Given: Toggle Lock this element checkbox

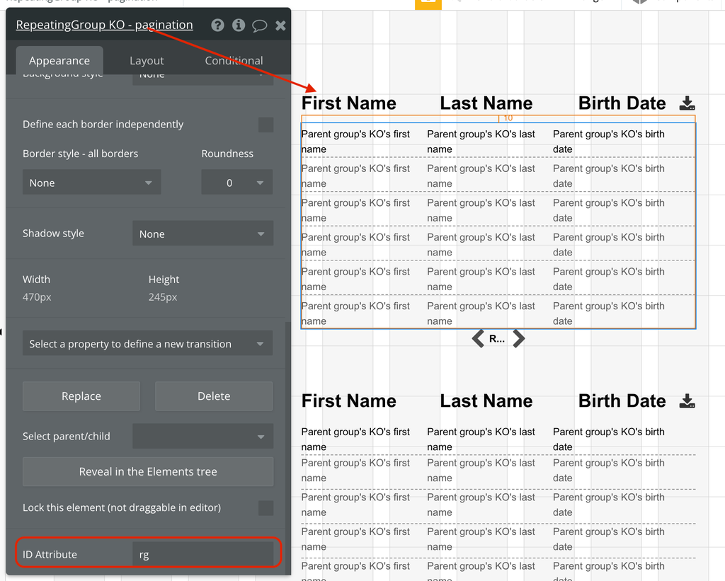Looking at the screenshot, I should click(266, 507).
